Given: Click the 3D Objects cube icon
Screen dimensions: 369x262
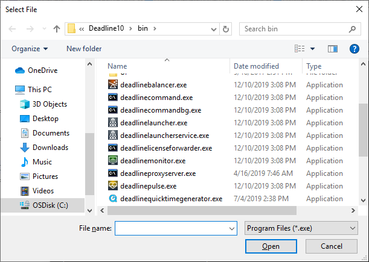Looking at the screenshot, I should (25, 104).
